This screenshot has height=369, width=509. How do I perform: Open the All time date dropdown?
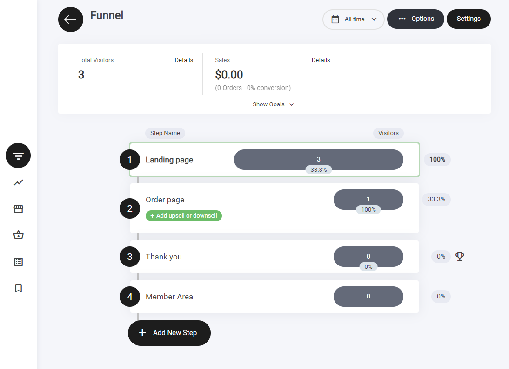tap(354, 19)
